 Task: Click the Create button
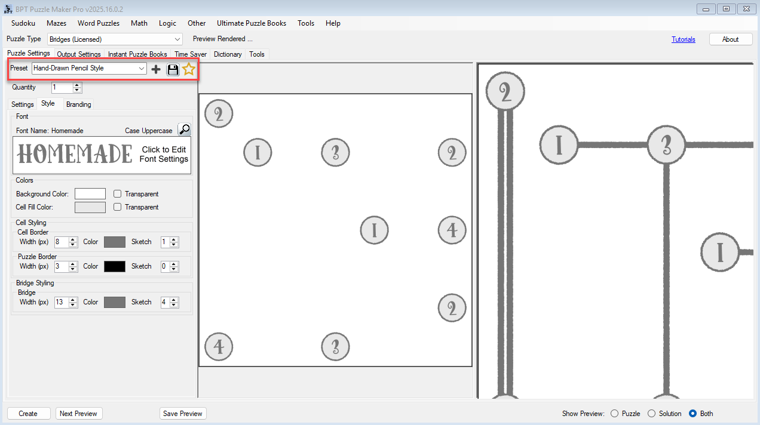(28, 413)
